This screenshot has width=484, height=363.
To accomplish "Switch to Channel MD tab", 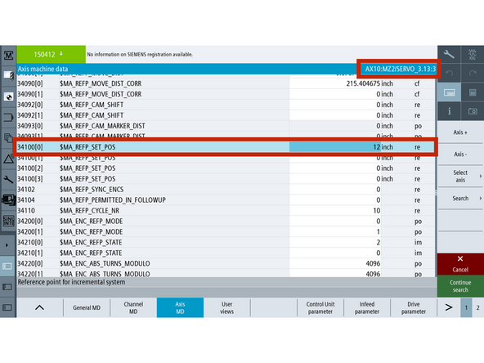I will point(133,307).
